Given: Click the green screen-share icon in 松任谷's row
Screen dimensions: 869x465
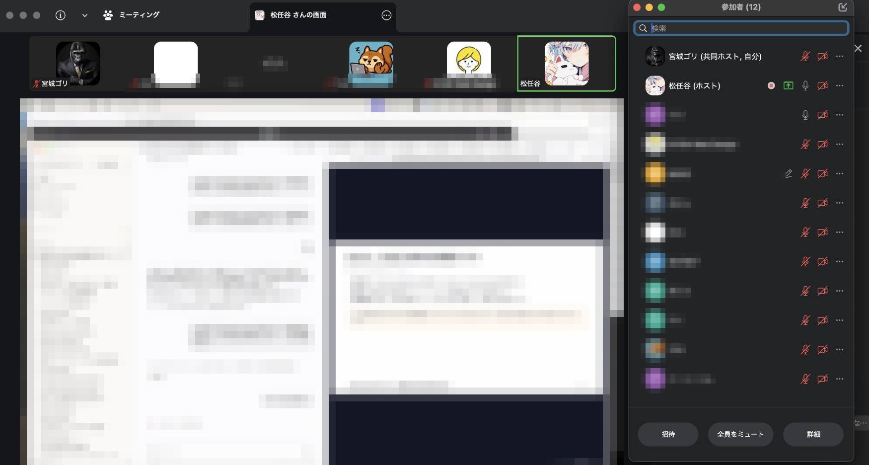Looking at the screenshot, I should (788, 85).
